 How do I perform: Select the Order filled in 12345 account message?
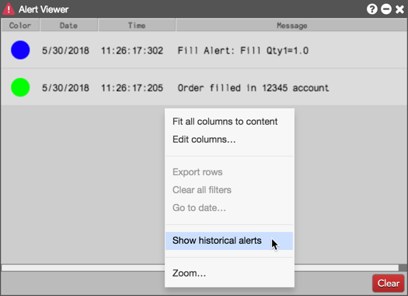(x=253, y=88)
